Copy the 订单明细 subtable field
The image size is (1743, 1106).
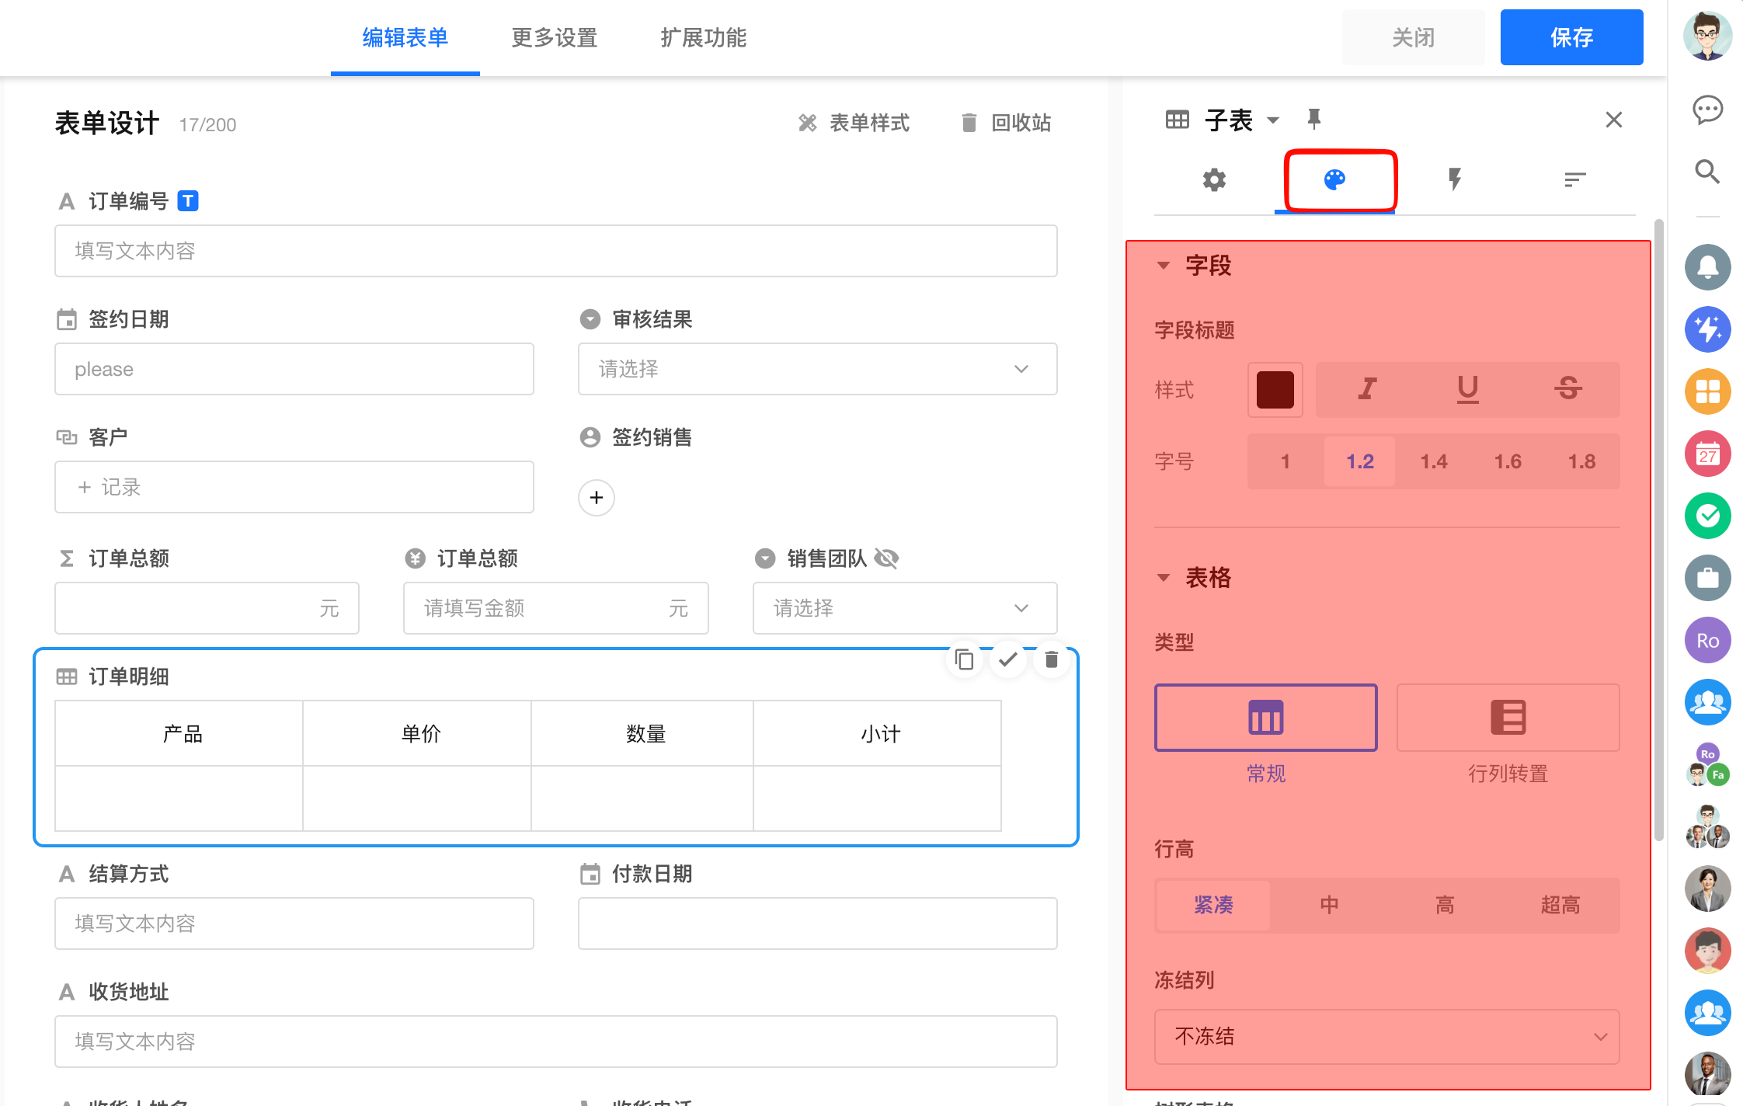tap(964, 659)
